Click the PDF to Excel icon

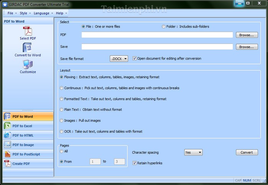7,126
